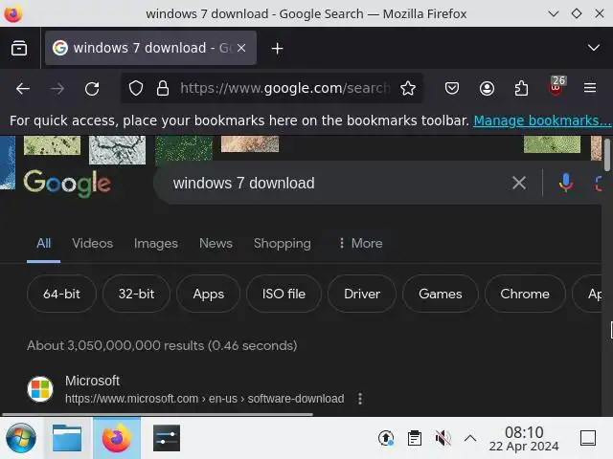Open system settings from taskbar

click(x=167, y=438)
